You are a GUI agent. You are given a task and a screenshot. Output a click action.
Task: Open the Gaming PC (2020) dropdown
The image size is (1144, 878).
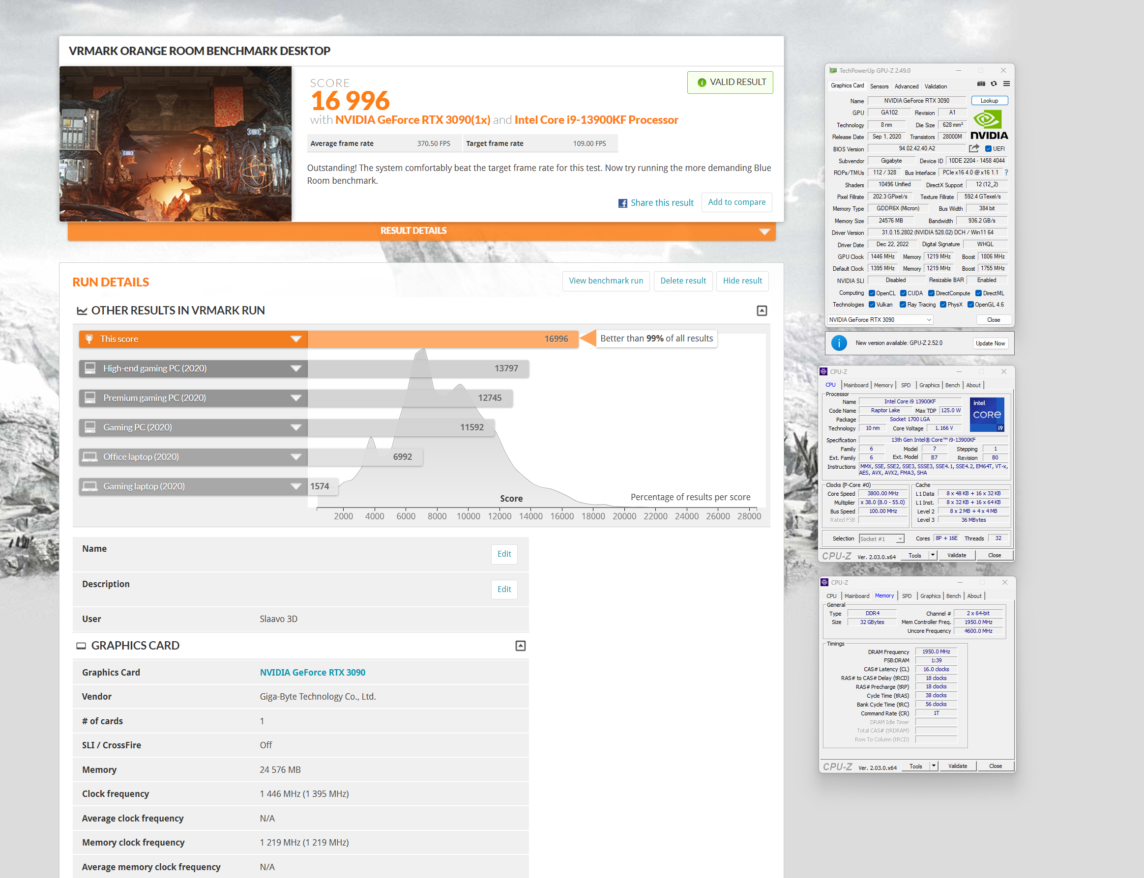296,427
